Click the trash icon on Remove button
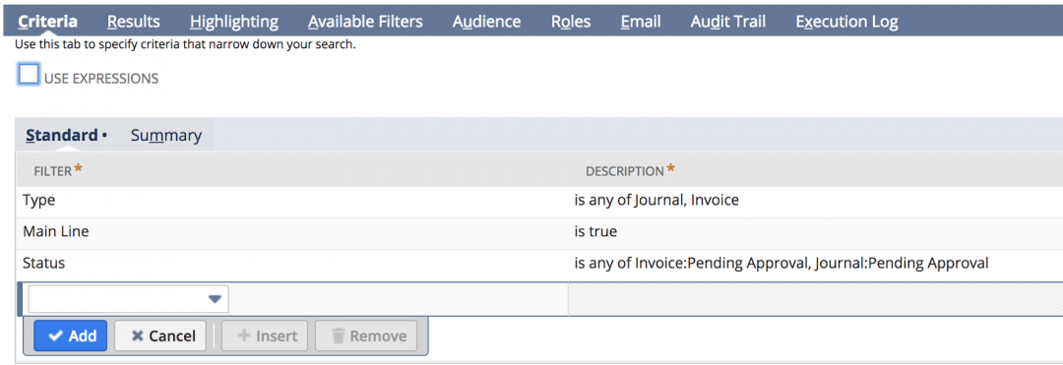The height and width of the screenshot is (365, 1063). click(339, 336)
